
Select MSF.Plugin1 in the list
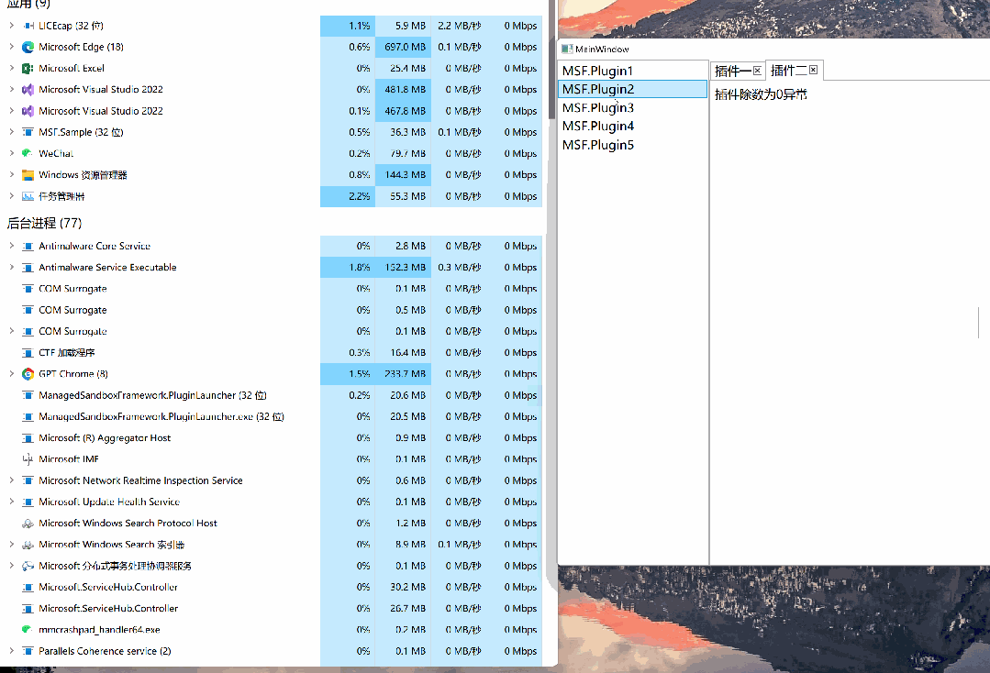633,71
